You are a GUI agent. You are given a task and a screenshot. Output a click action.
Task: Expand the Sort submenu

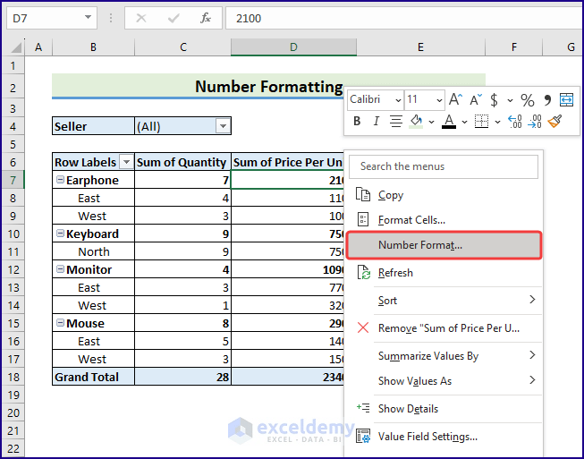pyautogui.click(x=532, y=300)
